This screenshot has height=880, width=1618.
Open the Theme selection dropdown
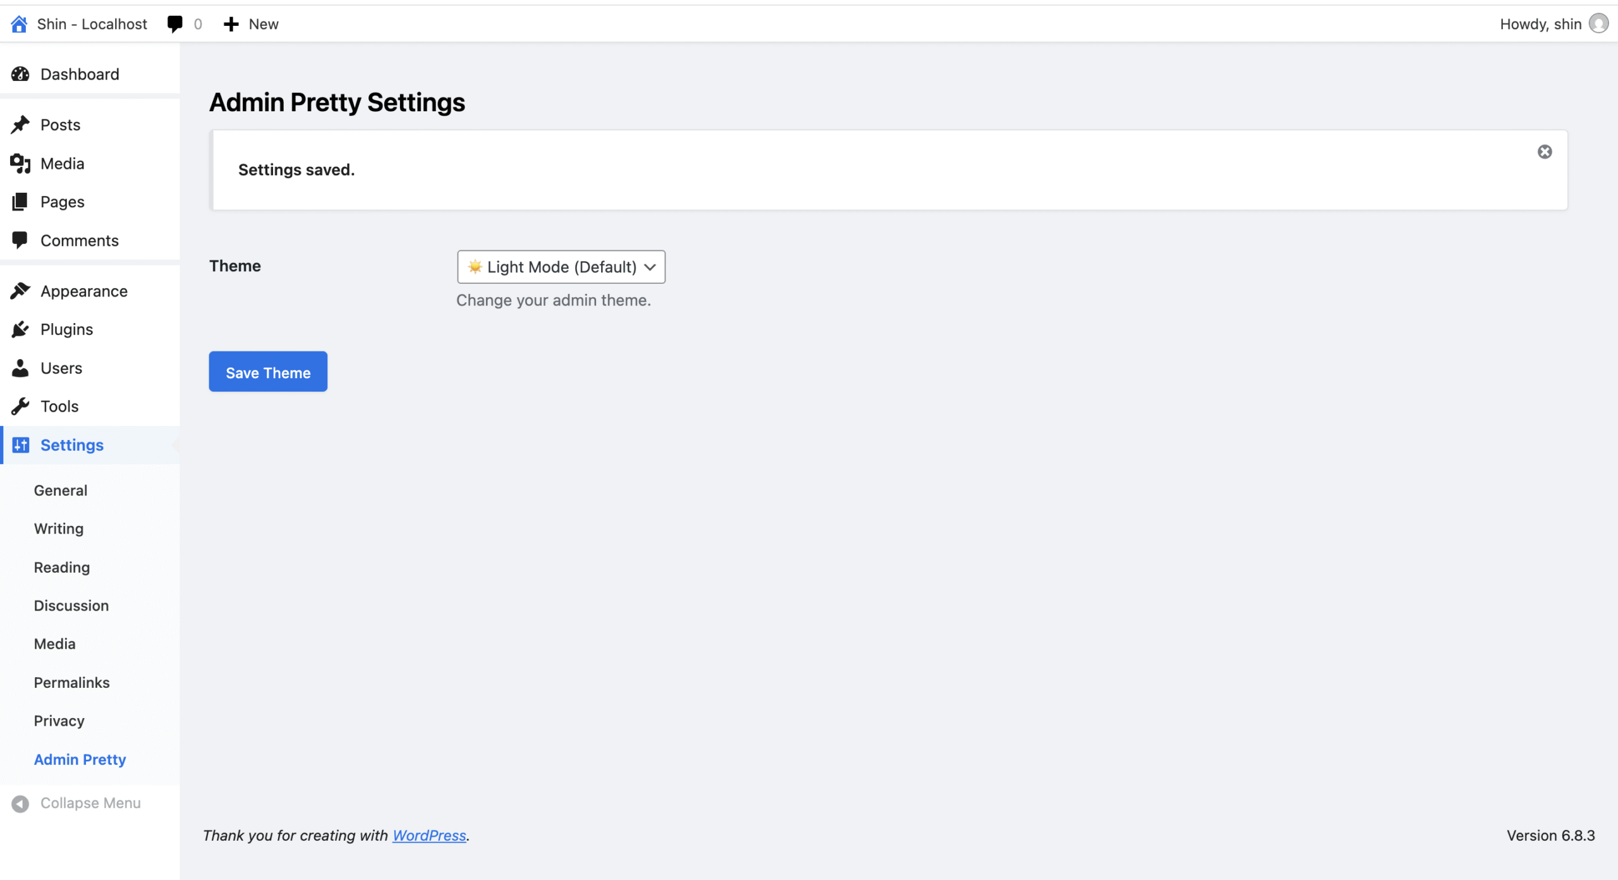561,267
